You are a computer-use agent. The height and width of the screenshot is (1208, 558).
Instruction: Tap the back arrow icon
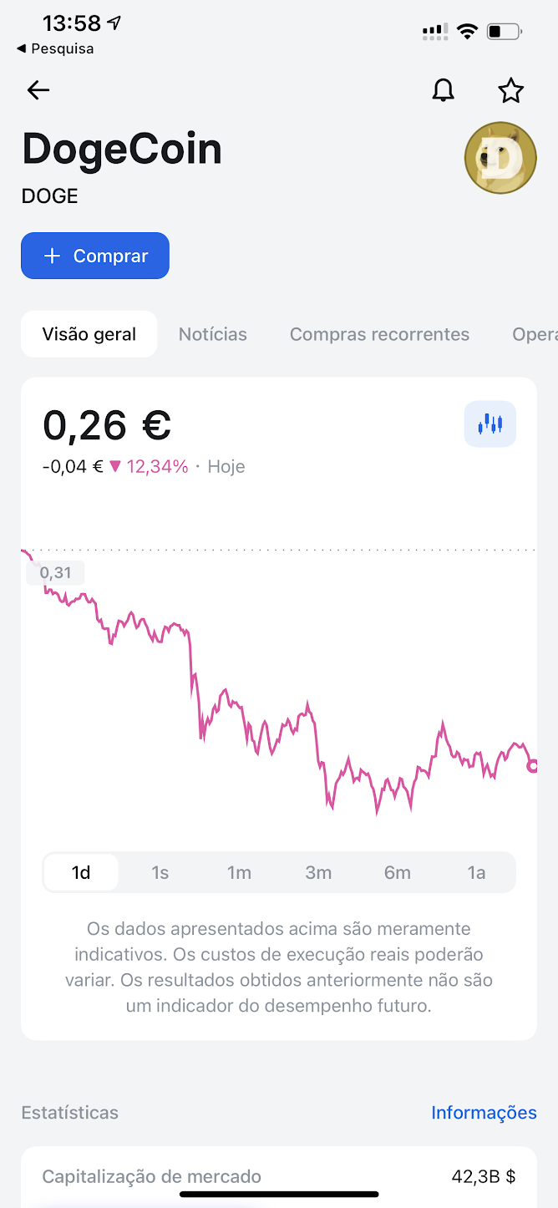pos(38,90)
